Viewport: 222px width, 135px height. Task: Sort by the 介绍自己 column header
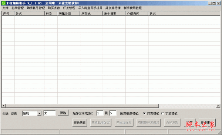[x=137, y=14]
